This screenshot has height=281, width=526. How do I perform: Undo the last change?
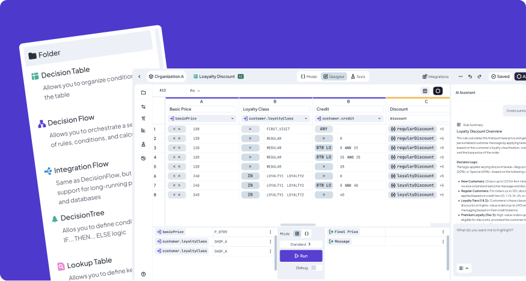point(470,76)
